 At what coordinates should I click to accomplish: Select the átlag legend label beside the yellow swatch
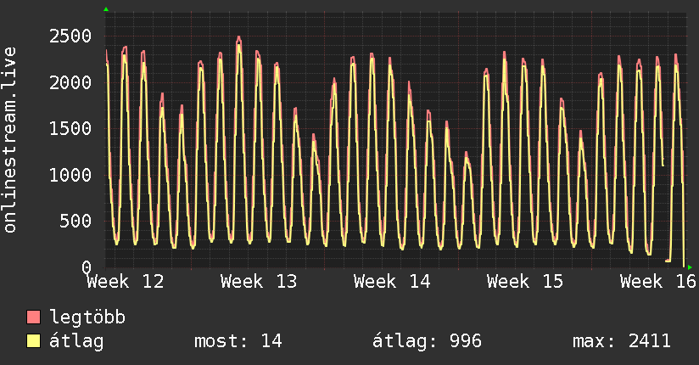[76, 341]
